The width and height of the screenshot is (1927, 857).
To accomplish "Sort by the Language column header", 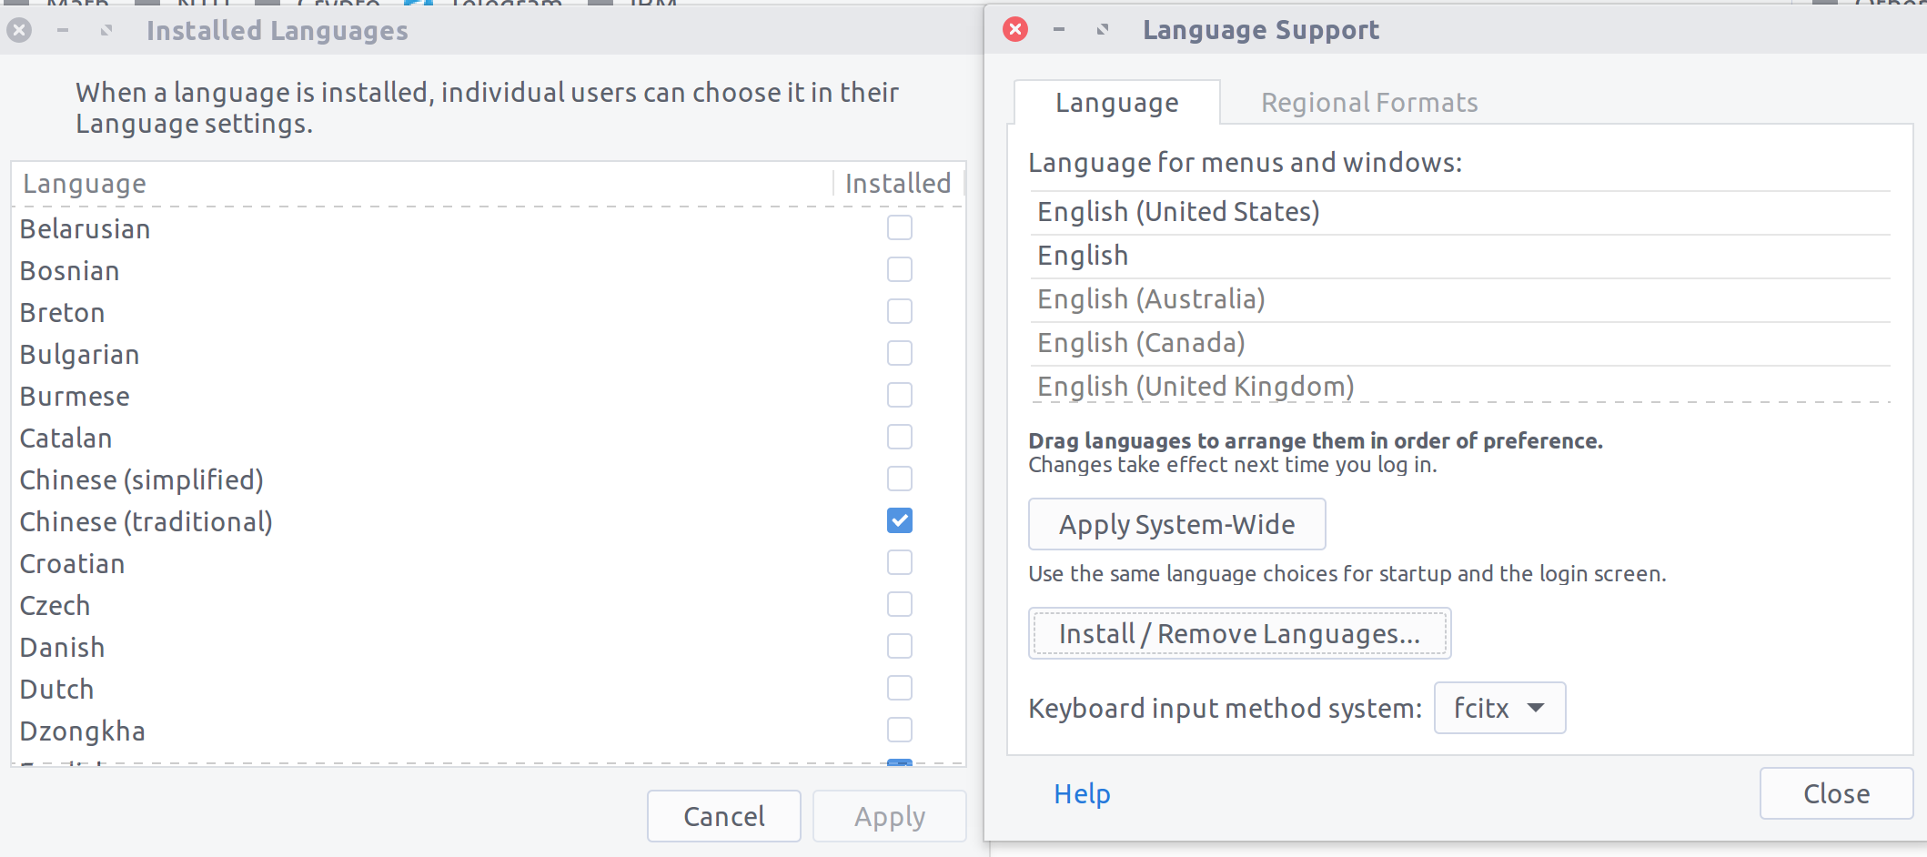I will 85,184.
